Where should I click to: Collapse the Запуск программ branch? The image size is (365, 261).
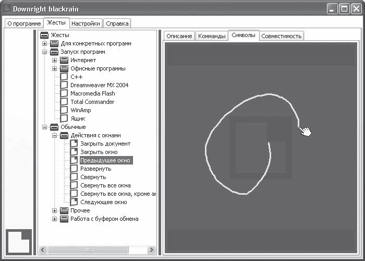pos(44,52)
